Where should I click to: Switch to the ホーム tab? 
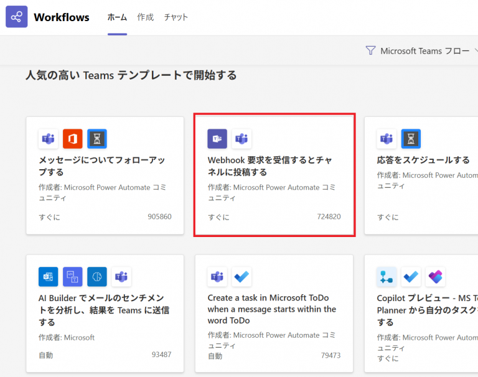click(x=117, y=17)
